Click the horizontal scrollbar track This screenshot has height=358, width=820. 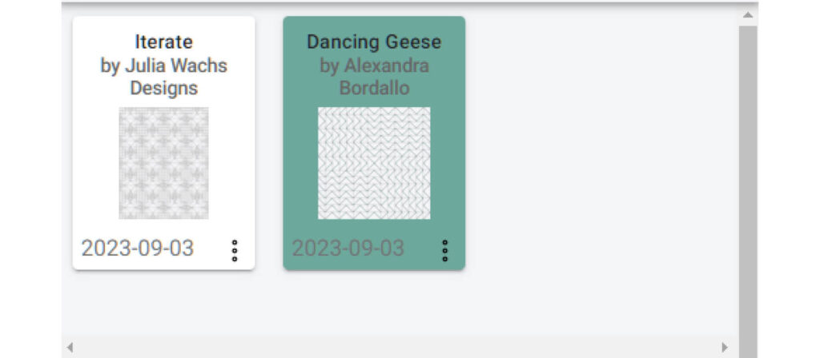[397, 348]
